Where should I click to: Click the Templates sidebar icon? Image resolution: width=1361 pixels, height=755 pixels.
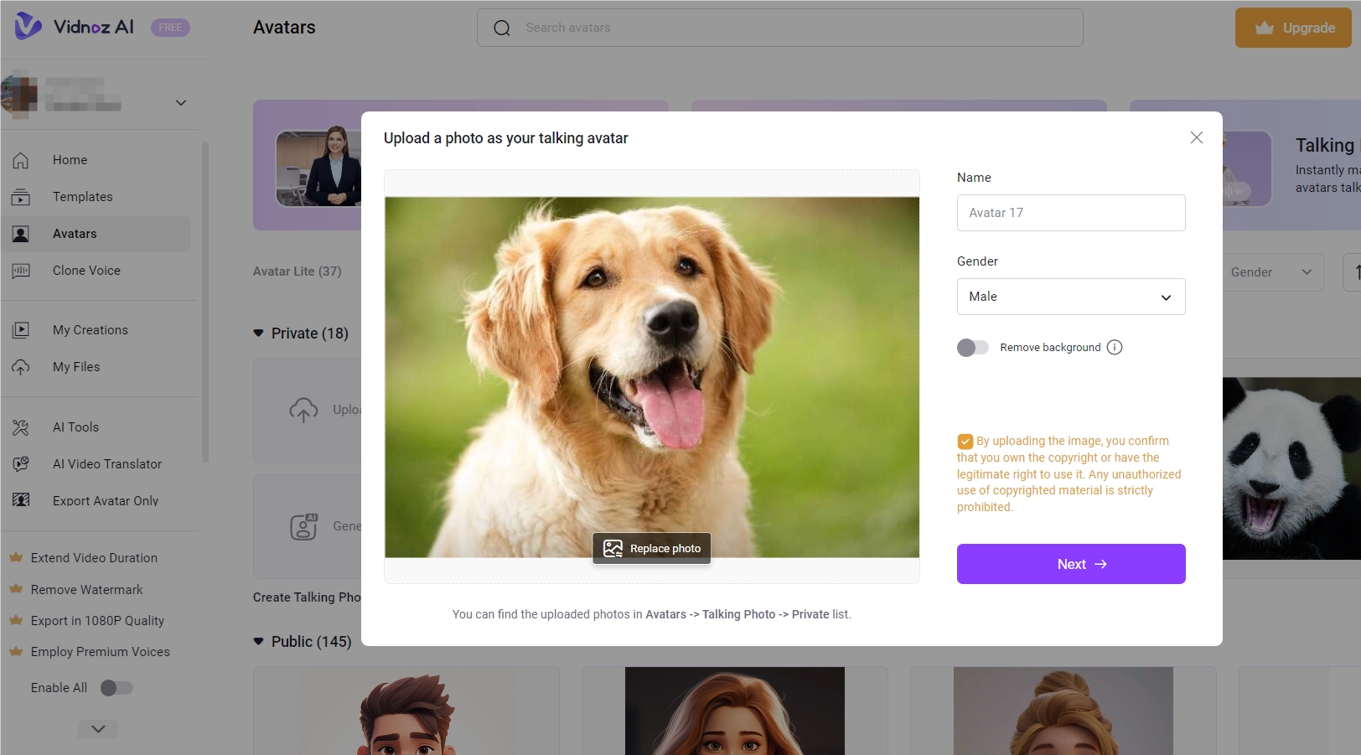pyautogui.click(x=21, y=197)
